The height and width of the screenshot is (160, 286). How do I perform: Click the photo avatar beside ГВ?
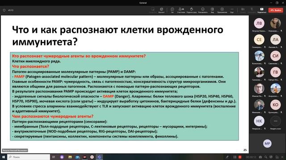pos(259,72)
